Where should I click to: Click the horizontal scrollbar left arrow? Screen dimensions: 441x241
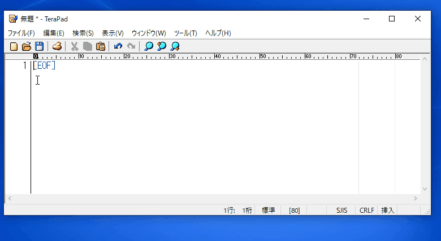10,199
